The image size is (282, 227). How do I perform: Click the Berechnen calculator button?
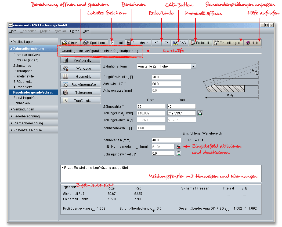point(137,43)
